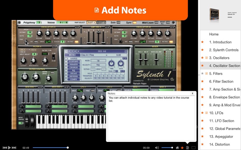Click the Filter Control Resonance knob

(x=36, y=77)
